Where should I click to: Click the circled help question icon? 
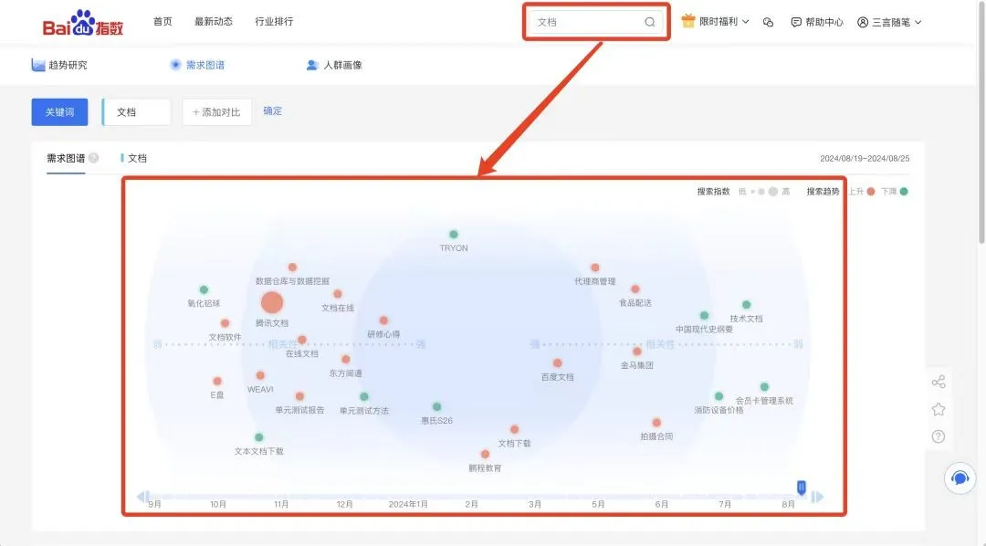click(x=939, y=436)
